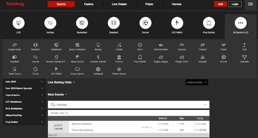258x138 pixels.
Task: Open Euro 2020 in sidebar
Action: coord(24,82)
